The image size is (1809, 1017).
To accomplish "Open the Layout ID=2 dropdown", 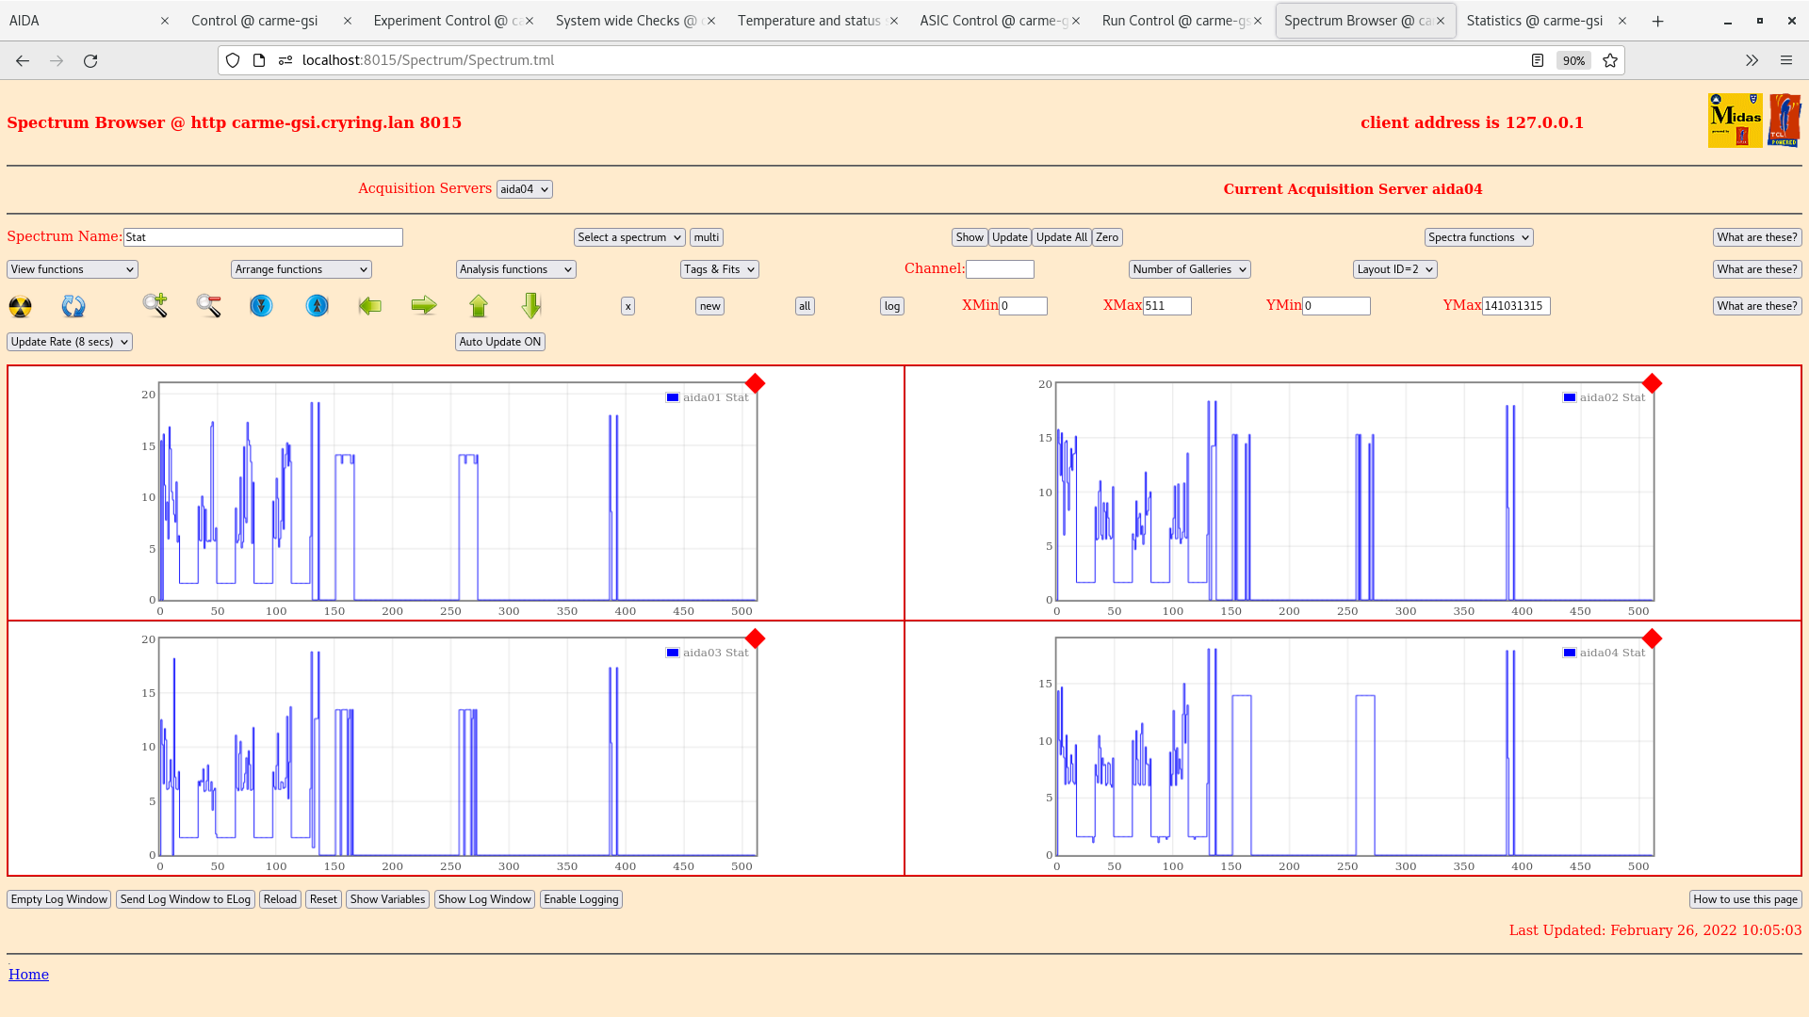I will pyautogui.click(x=1395, y=269).
